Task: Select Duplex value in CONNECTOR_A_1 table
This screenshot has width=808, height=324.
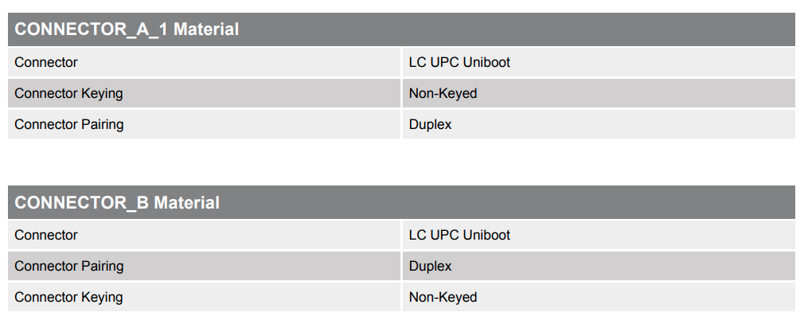Action: coord(430,124)
